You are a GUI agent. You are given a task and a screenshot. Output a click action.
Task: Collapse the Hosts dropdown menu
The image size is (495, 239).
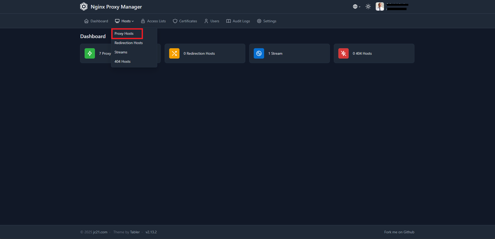pyautogui.click(x=125, y=21)
